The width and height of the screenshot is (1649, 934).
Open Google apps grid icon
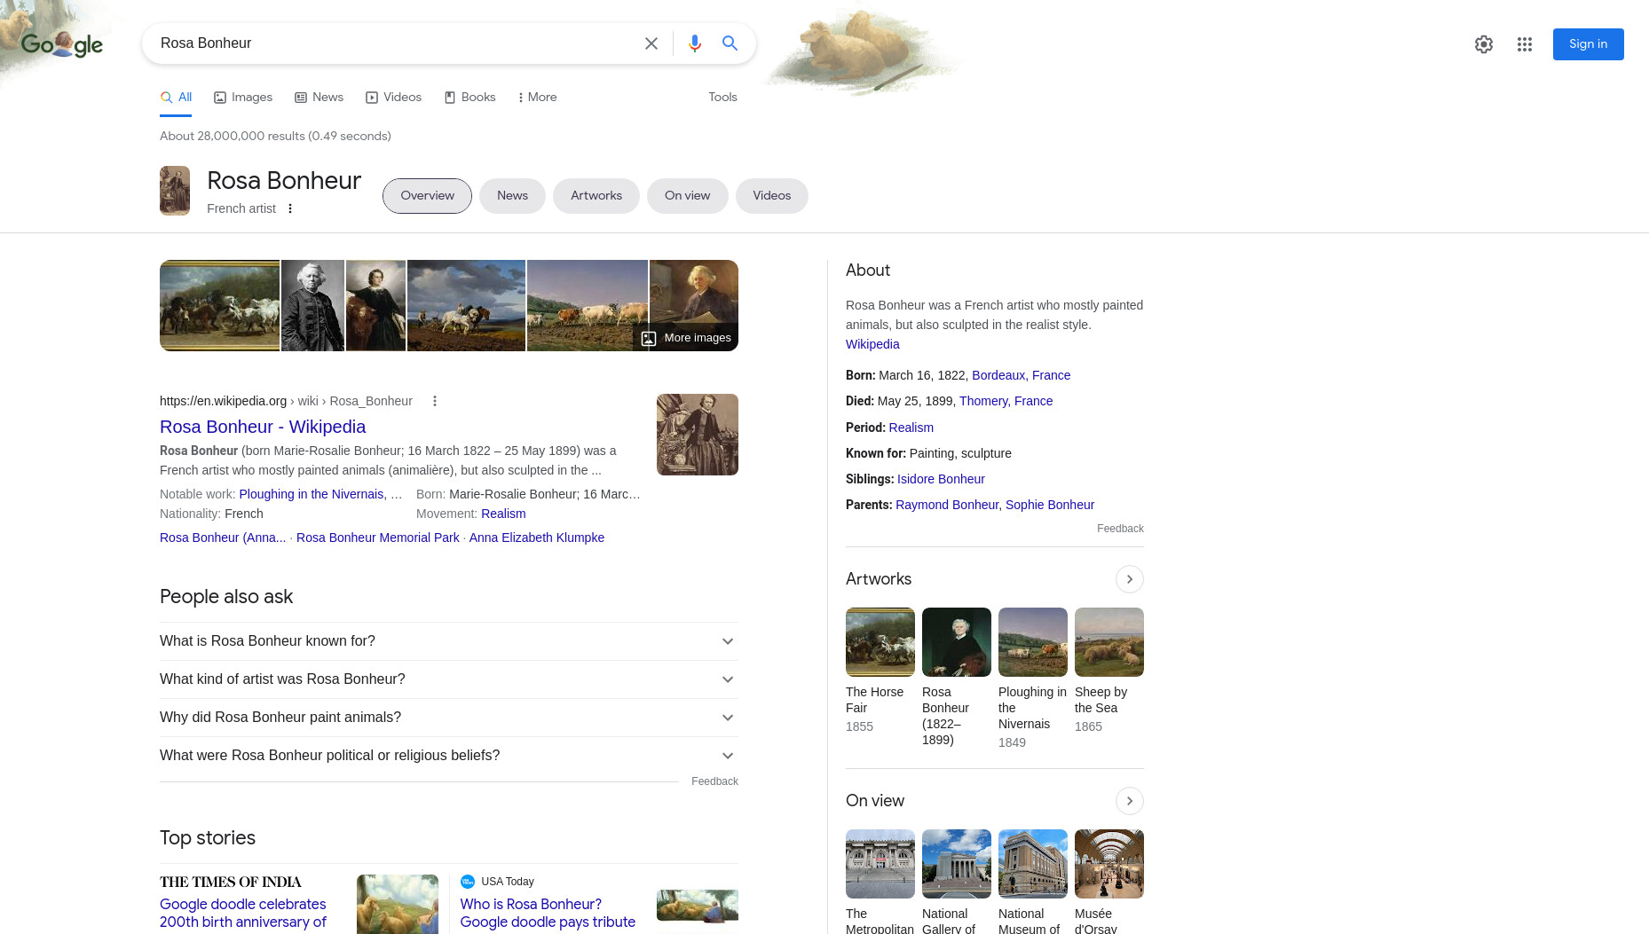tap(1525, 44)
